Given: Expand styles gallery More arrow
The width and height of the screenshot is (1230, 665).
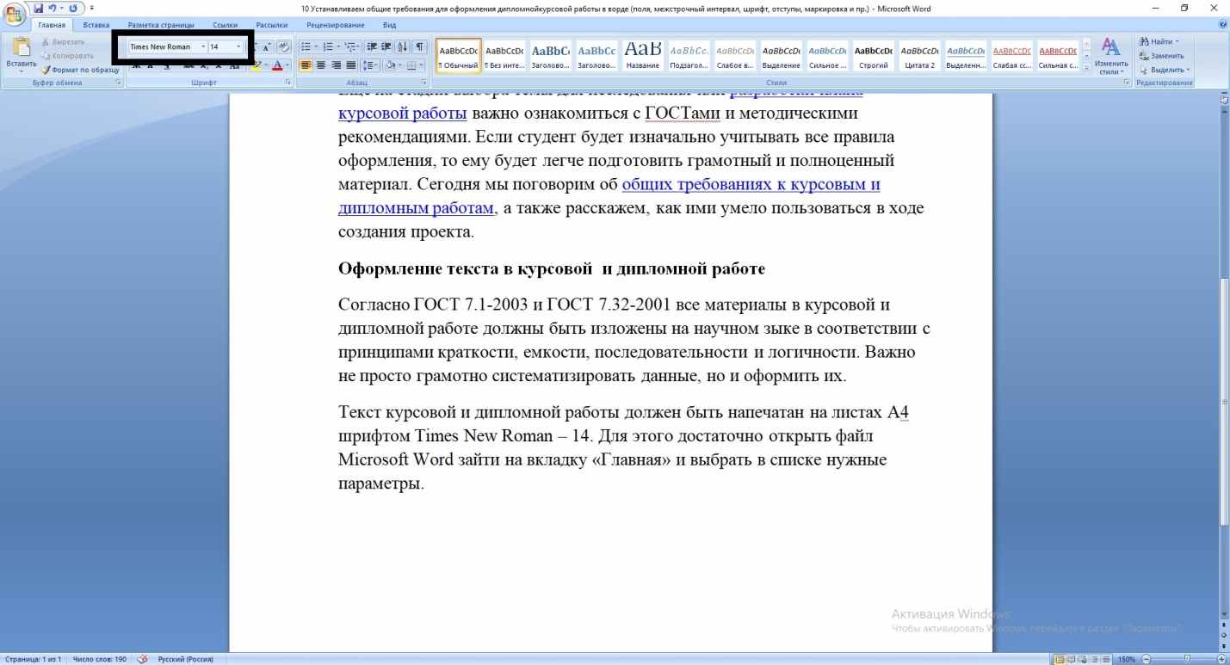Looking at the screenshot, I should 1086,67.
